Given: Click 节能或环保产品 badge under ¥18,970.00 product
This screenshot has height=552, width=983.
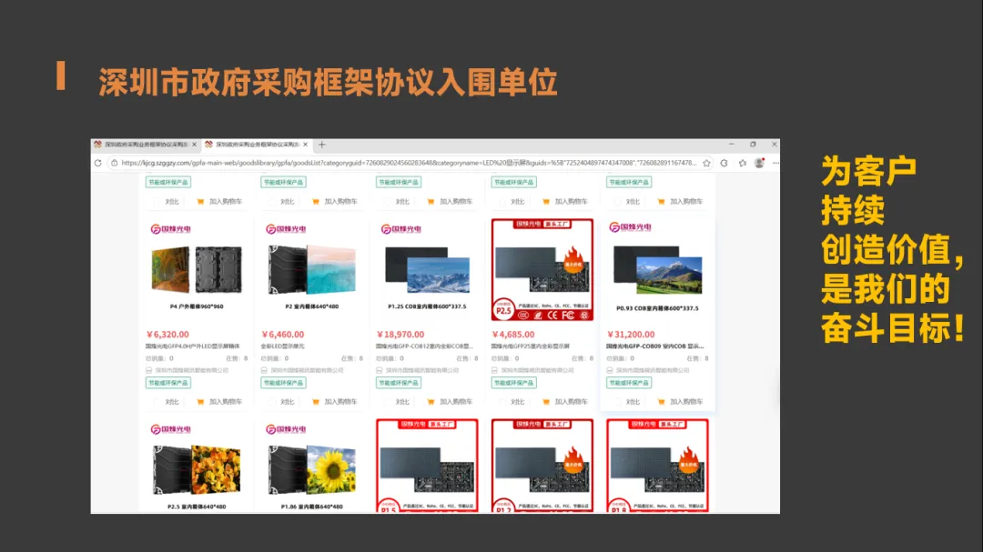Looking at the screenshot, I should [399, 383].
